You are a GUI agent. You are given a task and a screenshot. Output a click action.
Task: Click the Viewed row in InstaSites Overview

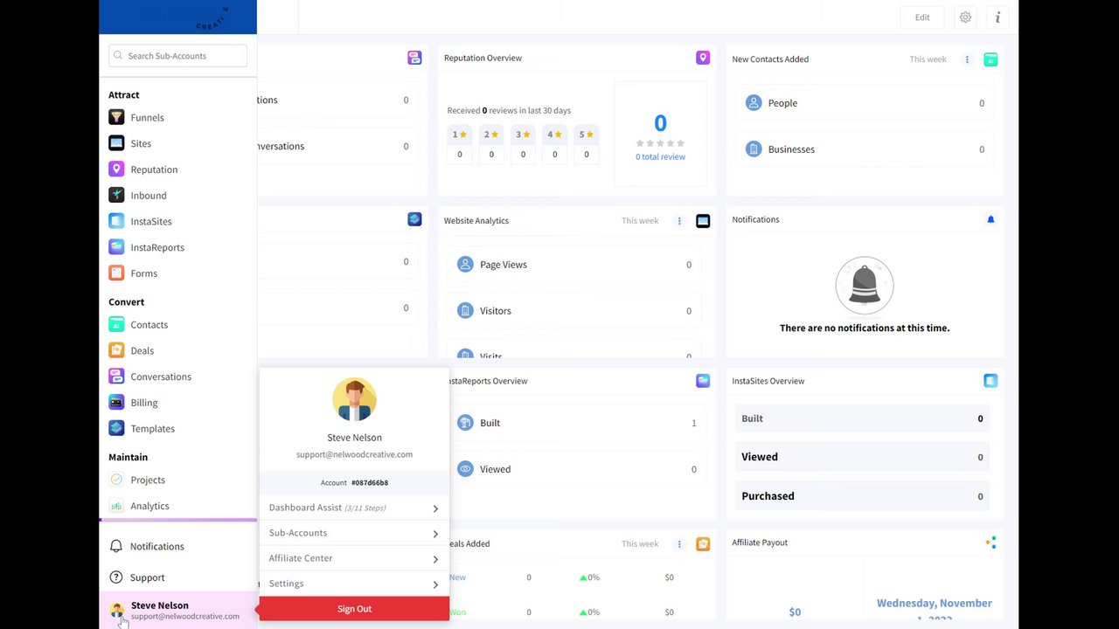coord(862,457)
